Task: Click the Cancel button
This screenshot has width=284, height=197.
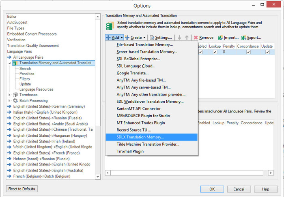Action: [x=239, y=189]
